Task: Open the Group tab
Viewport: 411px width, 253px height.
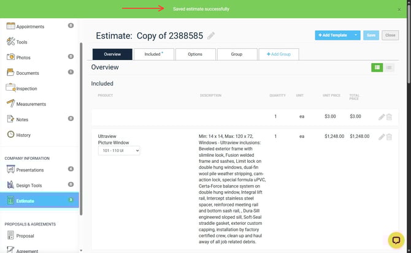Action: [x=237, y=55]
